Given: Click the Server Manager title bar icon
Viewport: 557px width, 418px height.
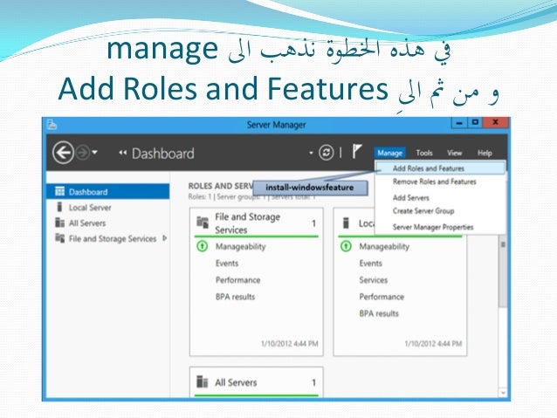Looking at the screenshot, I should click(52, 125).
